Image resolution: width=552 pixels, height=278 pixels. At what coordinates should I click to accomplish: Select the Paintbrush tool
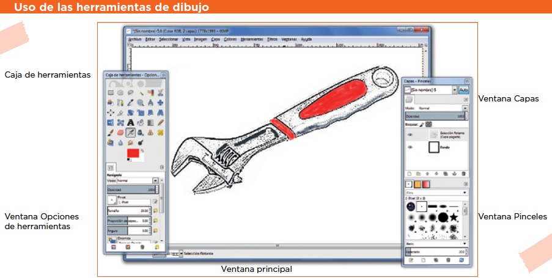tap(111, 133)
